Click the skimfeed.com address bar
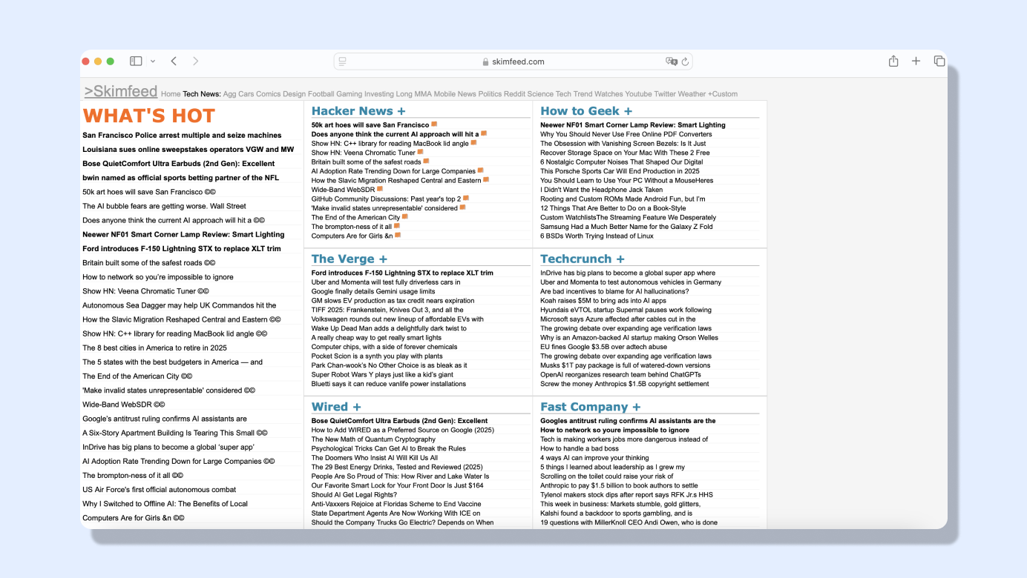The height and width of the screenshot is (578, 1027). (x=513, y=62)
